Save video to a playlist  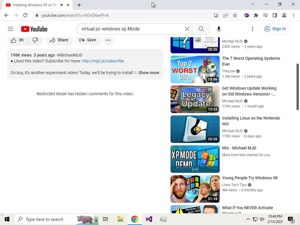pyautogui.click(x=87, y=40)
